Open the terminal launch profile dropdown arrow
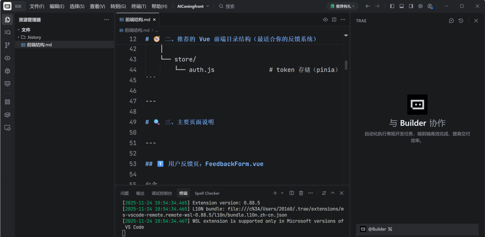Viewport: 485px width, 237px height. pyautogui.click(x=282, y=193)
